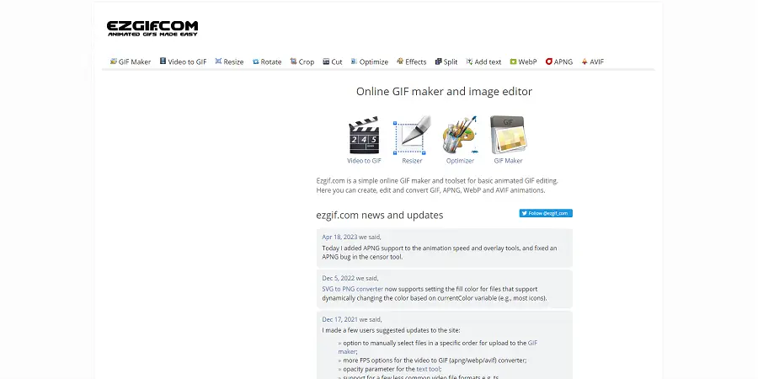Select the Crop menu item
Image resolution: width=758 pixels, height=379 pixels.
pos(302,61)
